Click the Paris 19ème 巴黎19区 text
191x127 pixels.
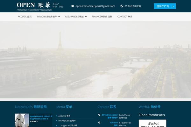[125, 117]
